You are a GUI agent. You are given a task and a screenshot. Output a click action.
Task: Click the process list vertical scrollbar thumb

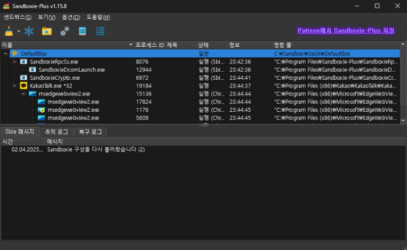coord(403,77)
